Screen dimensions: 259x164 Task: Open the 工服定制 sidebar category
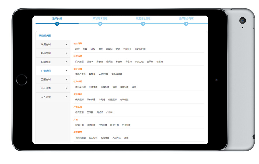tap(46, 80)
